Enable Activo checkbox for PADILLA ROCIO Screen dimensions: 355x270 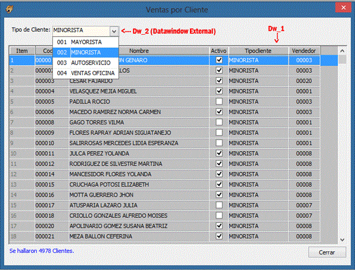click(220, 101)
